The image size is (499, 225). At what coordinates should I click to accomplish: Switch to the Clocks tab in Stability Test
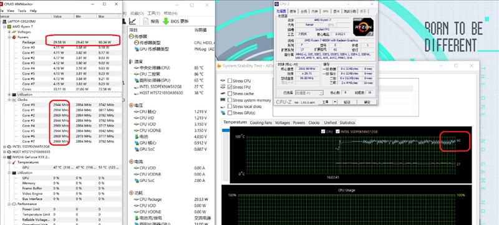point(314,123)
